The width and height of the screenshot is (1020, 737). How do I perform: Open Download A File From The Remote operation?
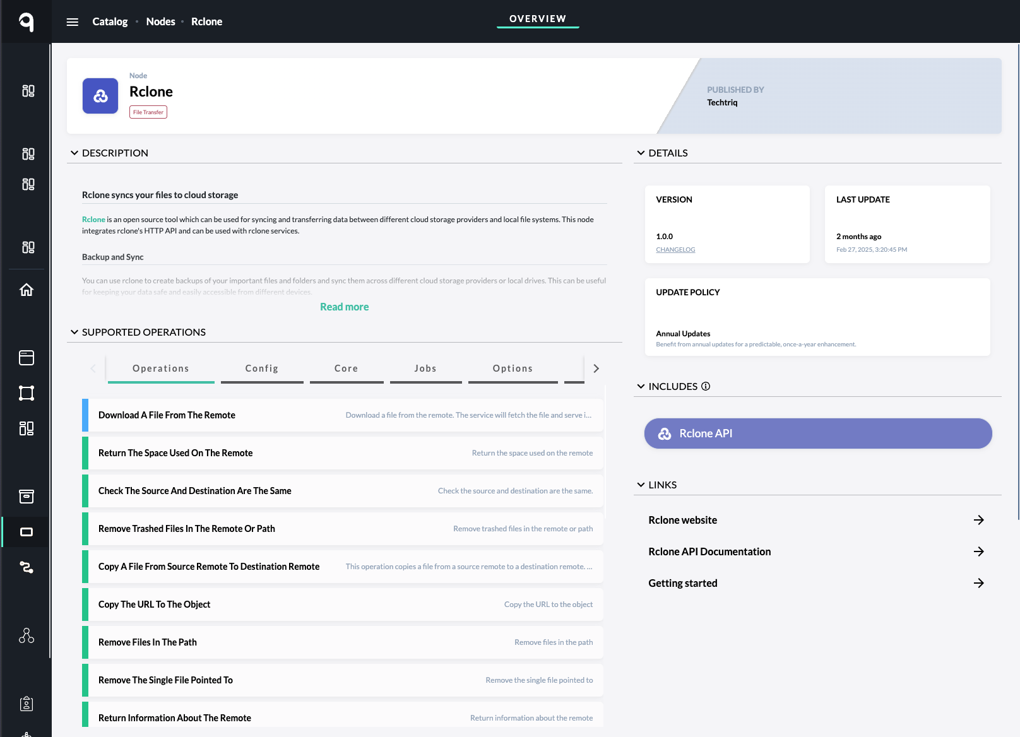point(343,415)
